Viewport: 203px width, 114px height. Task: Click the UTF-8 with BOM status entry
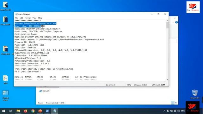tap(158, 85)
